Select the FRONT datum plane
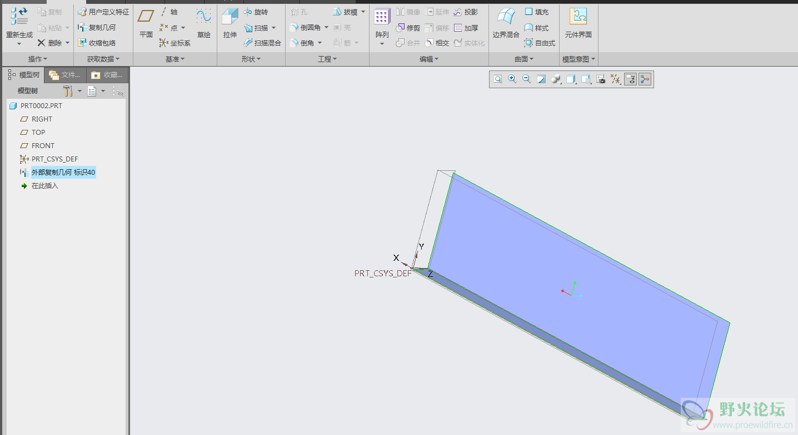The height and width of the screenshot is (435, 798). point(37,145)
